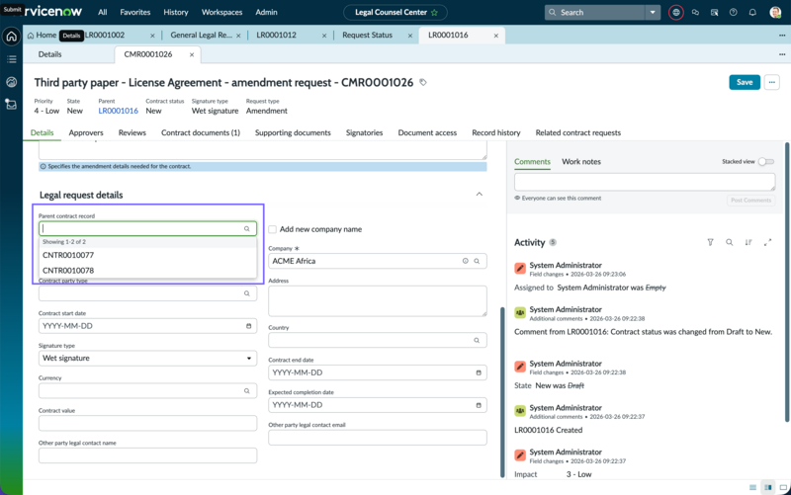
Task: Open the Workspaces menu
Action: (221, 12)
